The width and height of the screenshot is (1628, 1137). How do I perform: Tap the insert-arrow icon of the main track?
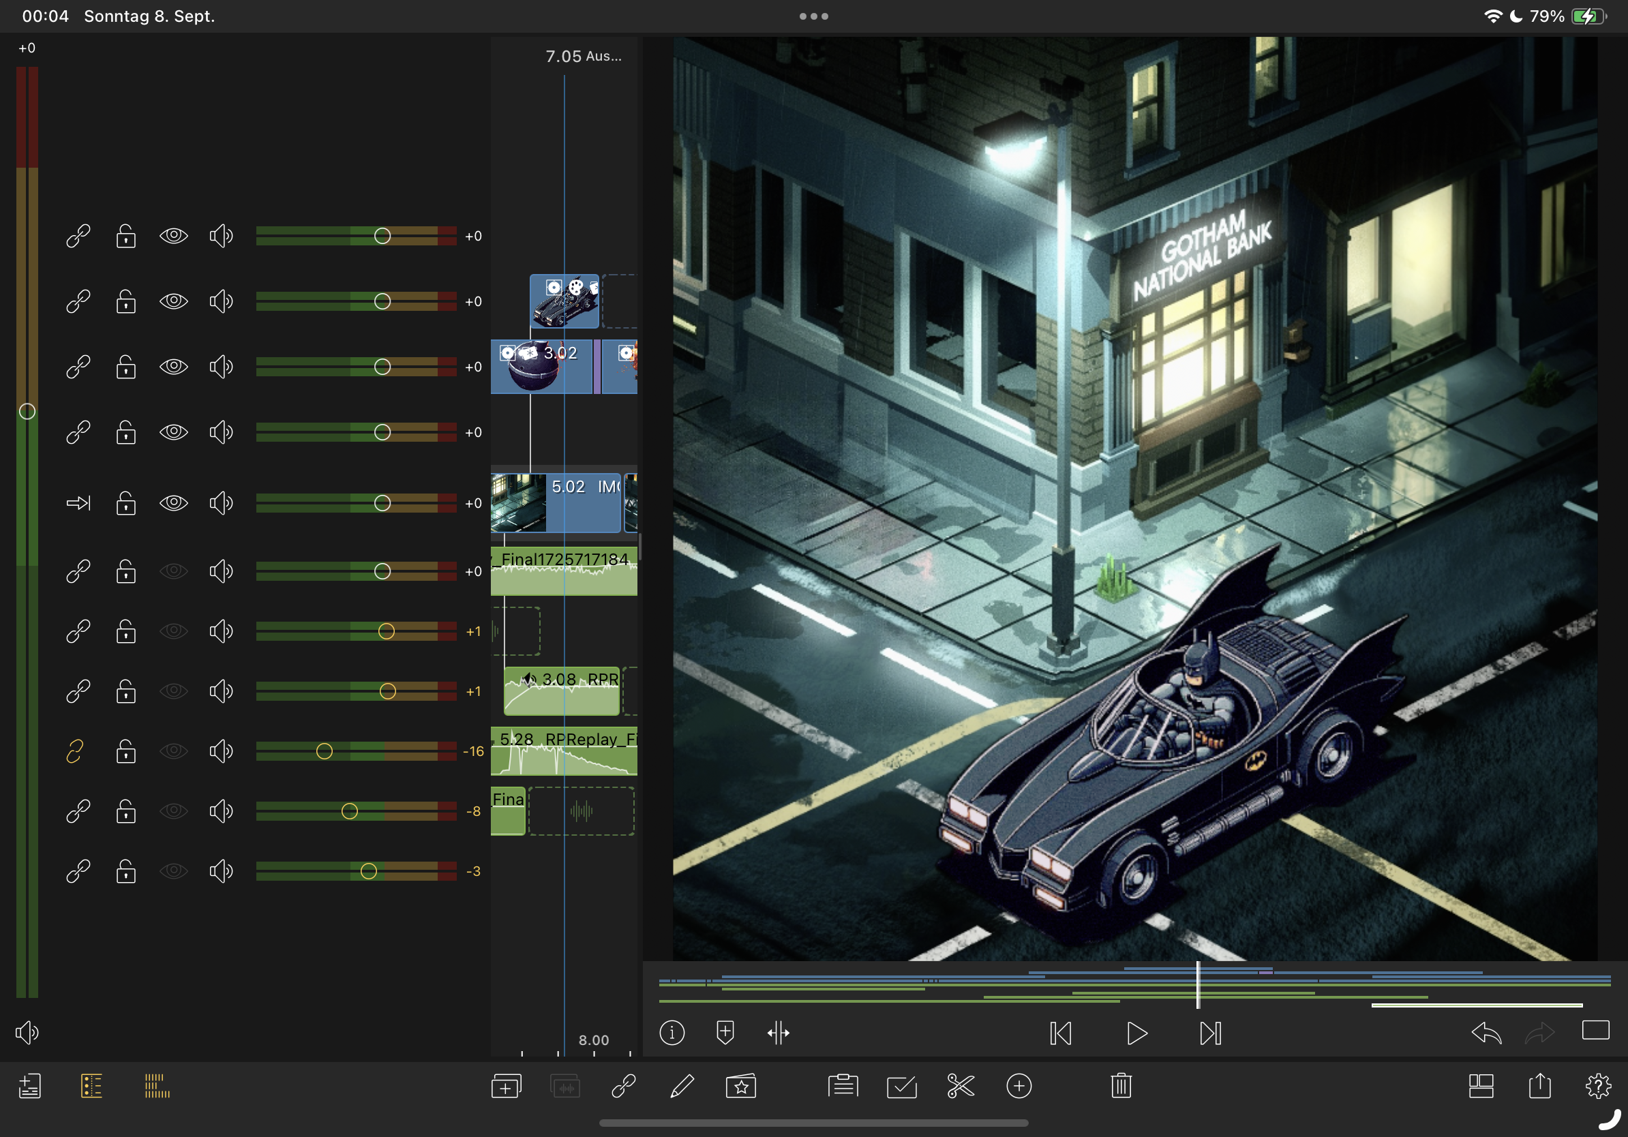78,503
